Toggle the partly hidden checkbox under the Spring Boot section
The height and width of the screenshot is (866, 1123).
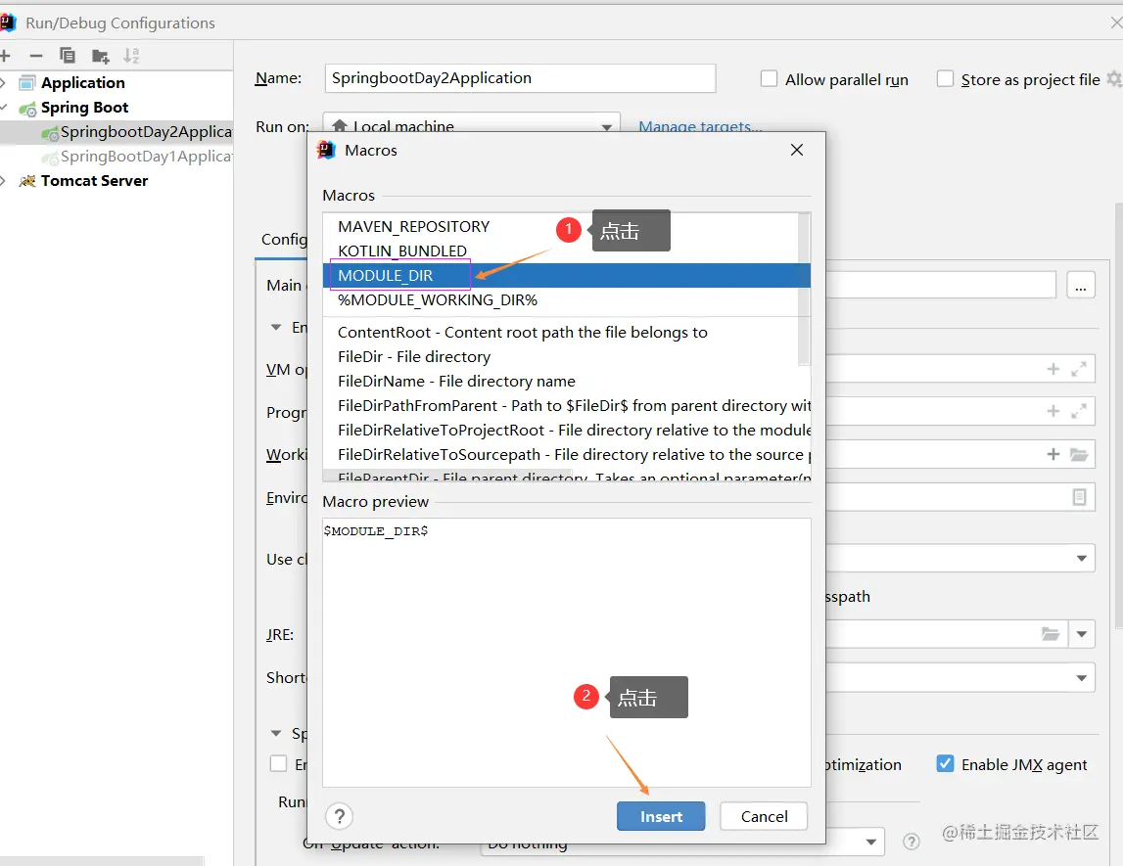(279, 763)
